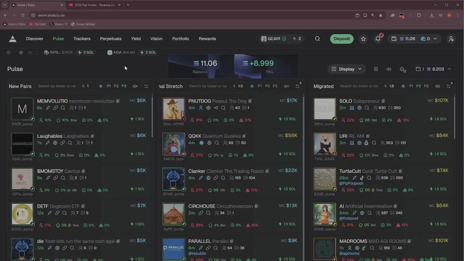Open New Pairs filter sliders icon
464x261 pixels.
(146, 86)
